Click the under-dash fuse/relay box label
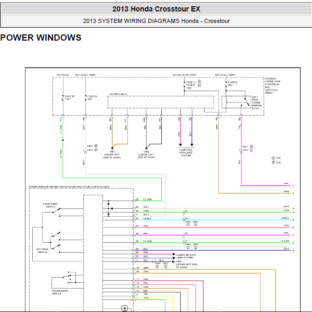Screen dimensions: 312x312 (x=272, y=86)
